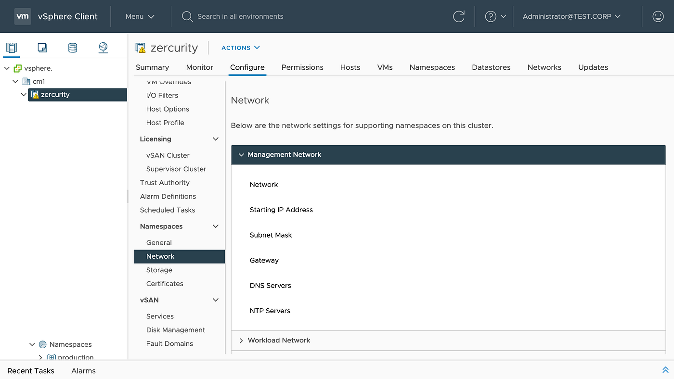Switch to the Permissions tab

pyautogui.click(x=302, y=67)
